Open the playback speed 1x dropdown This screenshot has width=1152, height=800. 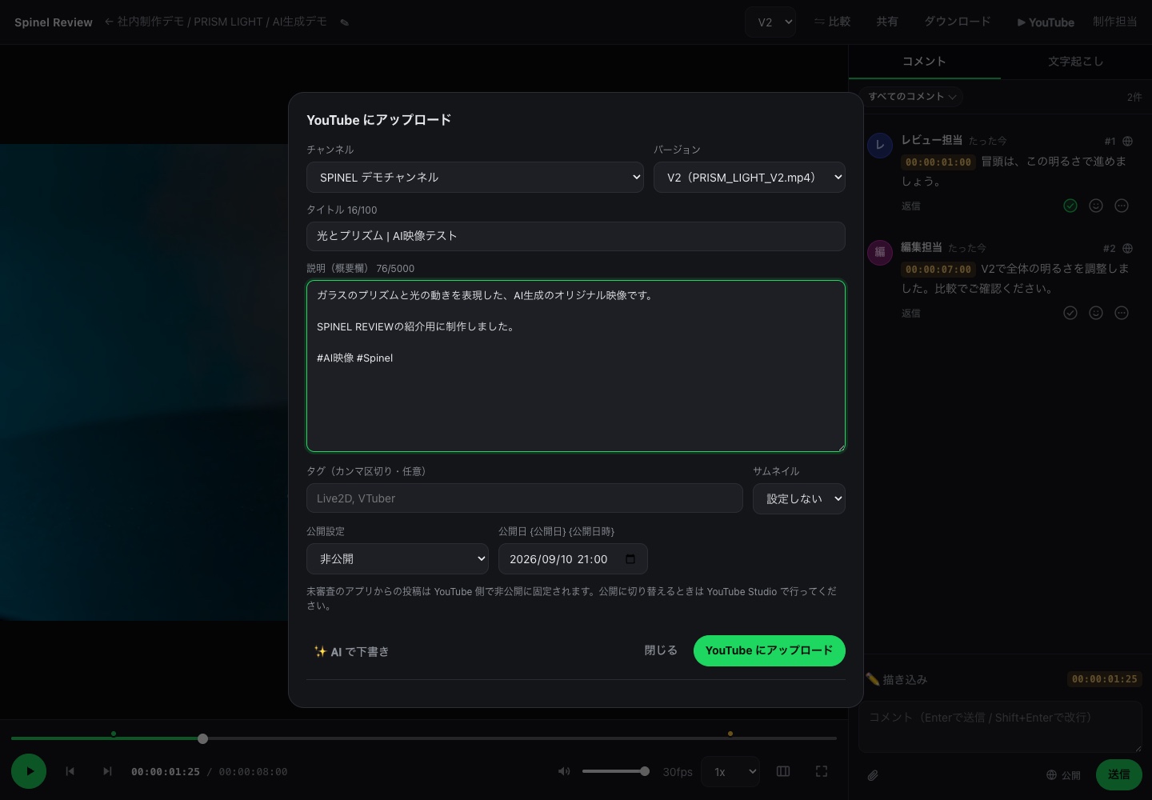tap(731, 772)
